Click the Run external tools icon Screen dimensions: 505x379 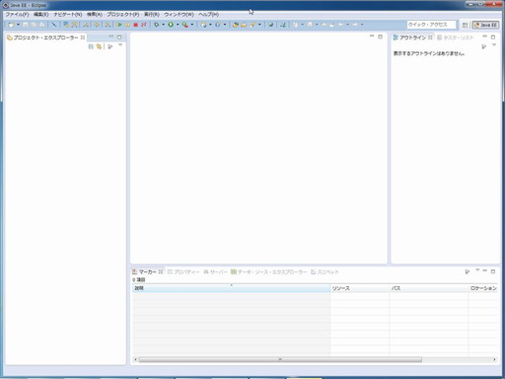pos(185,25)
